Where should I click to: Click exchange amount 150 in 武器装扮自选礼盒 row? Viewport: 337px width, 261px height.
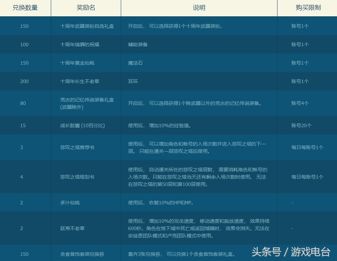coord(24,26)
